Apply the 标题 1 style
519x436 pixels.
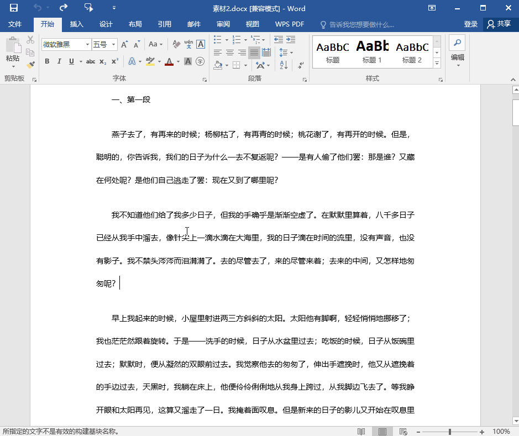(x=372, y=51)
